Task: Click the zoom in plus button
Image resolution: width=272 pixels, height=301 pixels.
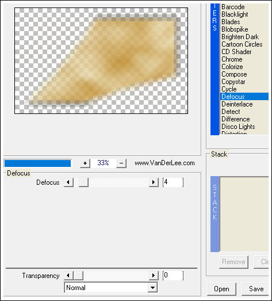Action: [x=85, y=163]
